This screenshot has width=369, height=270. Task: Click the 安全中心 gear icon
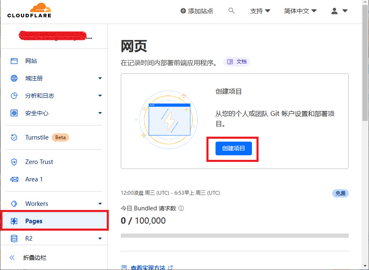pos(14,113)
